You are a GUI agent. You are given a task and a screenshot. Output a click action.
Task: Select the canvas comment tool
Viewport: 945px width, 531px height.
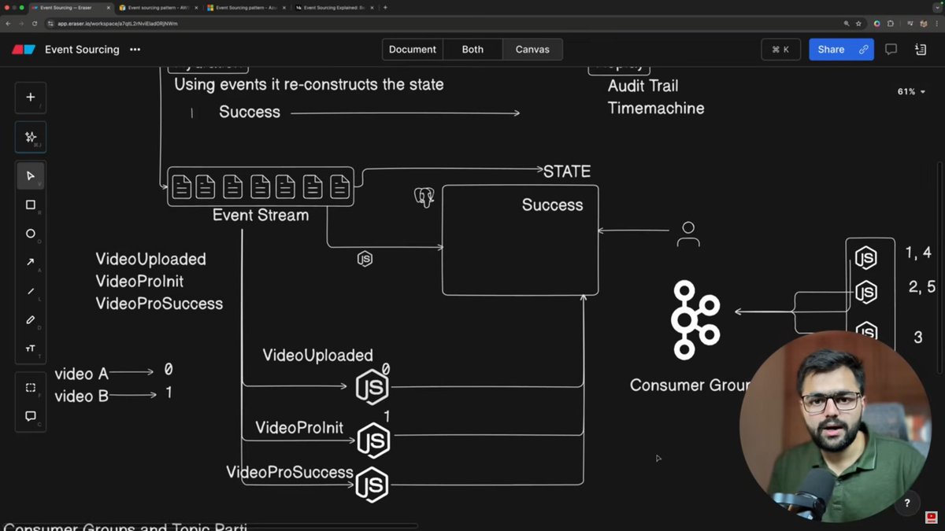click(30, 416)
